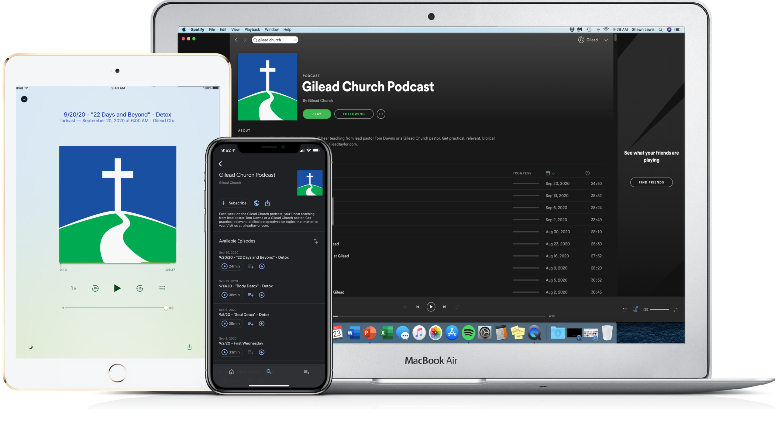This screenshot has width=778, height=424.
Task: Click the more options ellipsis button
Action: point(381,114)
